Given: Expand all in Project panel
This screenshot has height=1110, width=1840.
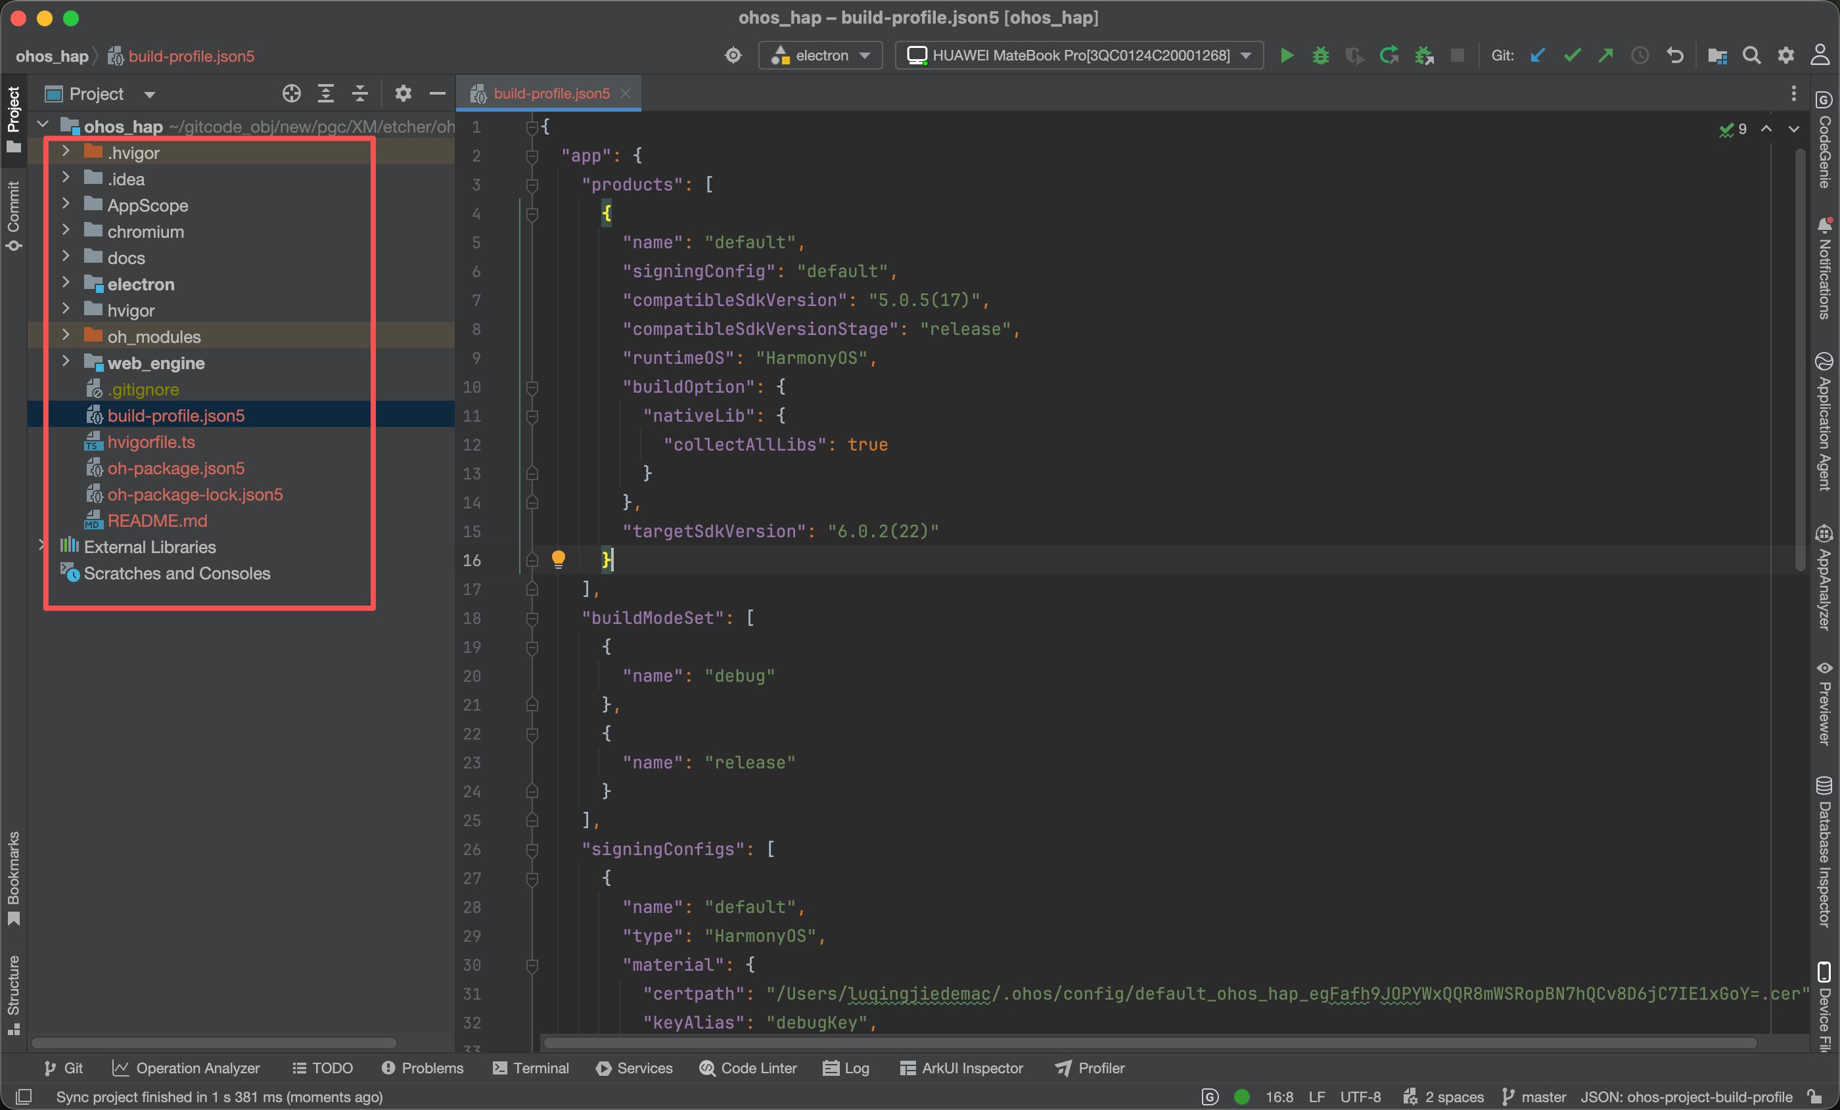Looking at the screenshot, I should [325, 94].
